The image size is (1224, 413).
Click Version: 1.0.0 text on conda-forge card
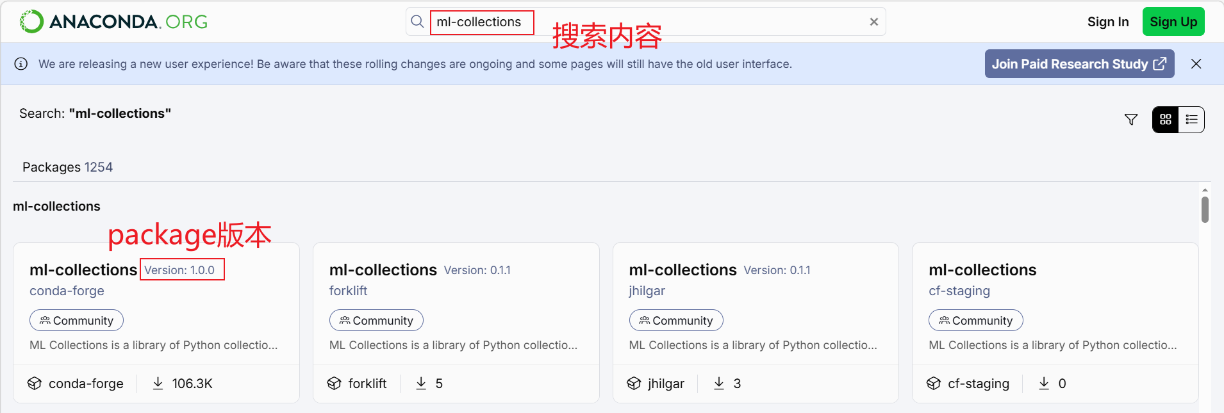(x=179, y=270)
